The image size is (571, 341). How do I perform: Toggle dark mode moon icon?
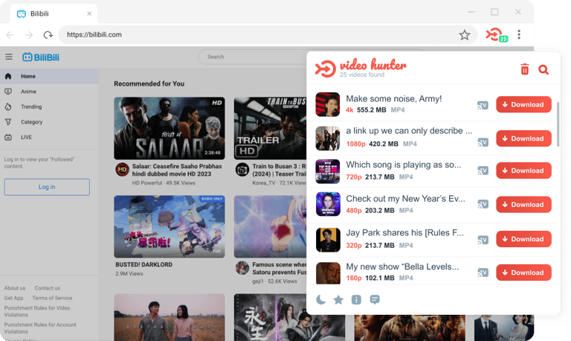[x=320, y=299]
